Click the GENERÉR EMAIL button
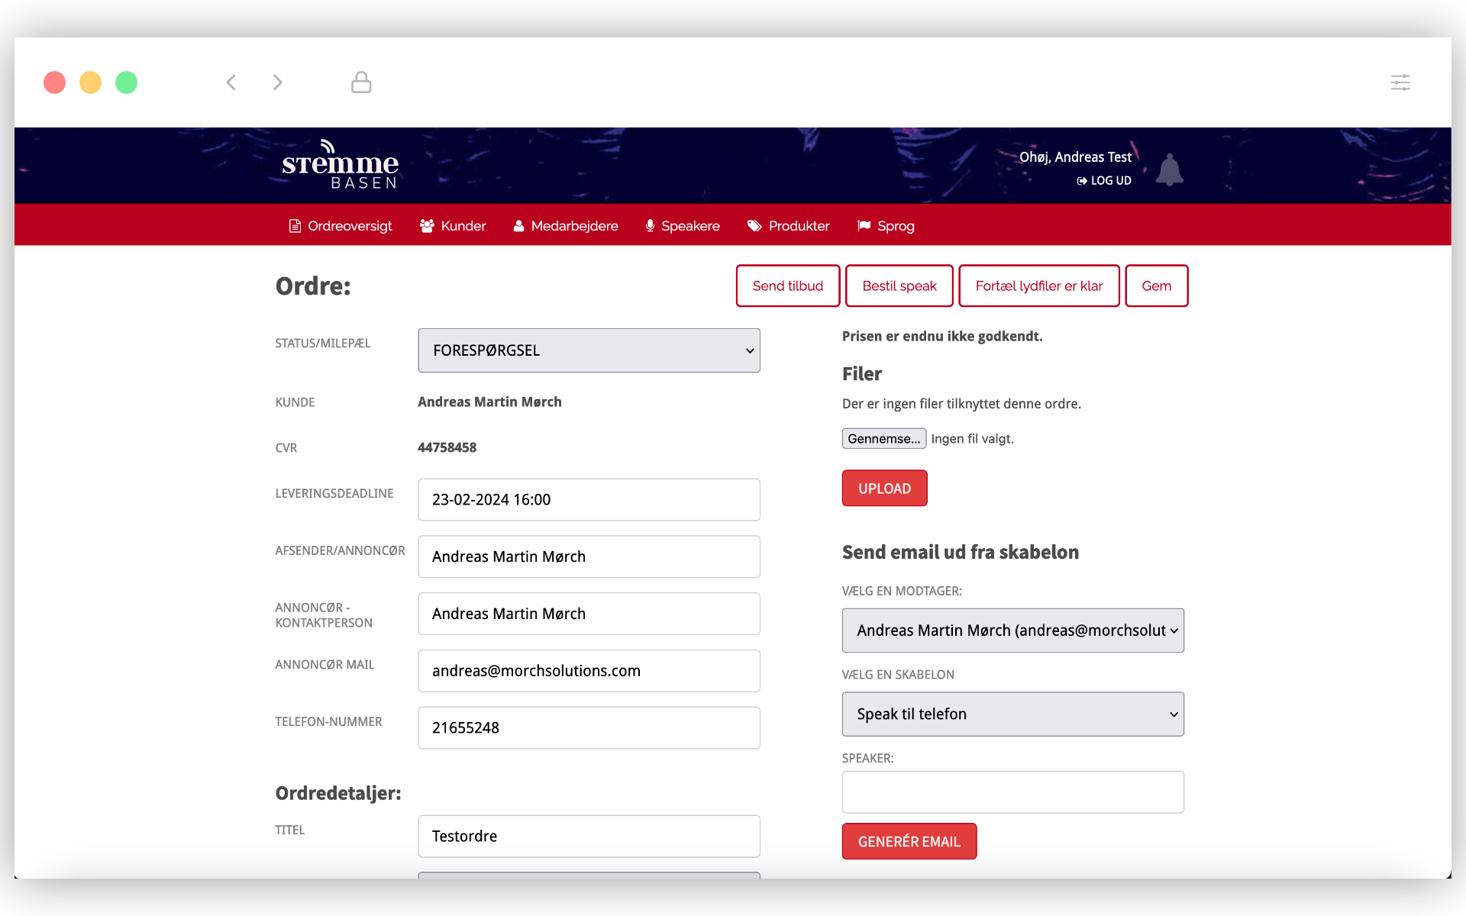 click(909, 841)
